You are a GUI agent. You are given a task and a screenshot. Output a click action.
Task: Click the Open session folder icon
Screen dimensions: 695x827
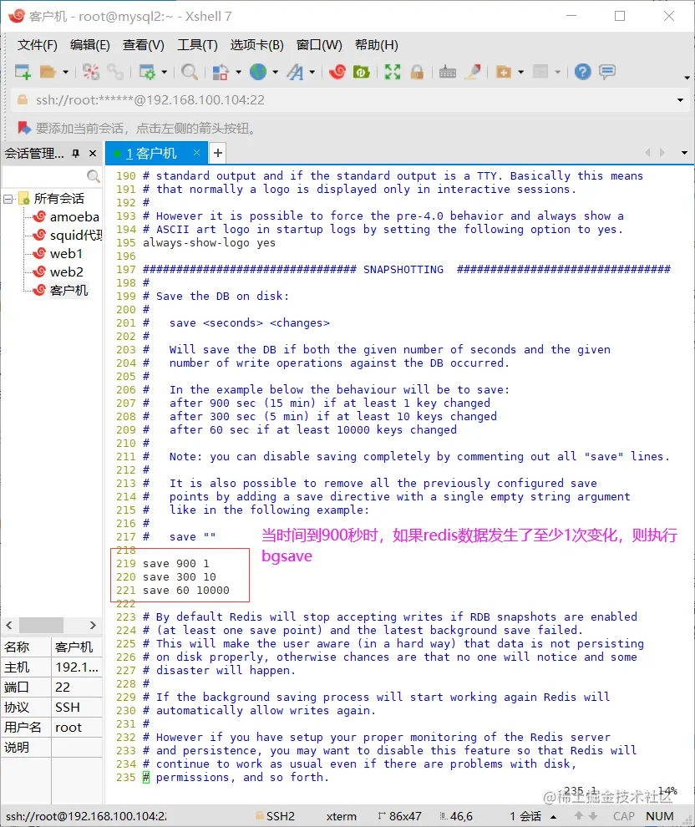pyautogui.click(x=48, y=72)
